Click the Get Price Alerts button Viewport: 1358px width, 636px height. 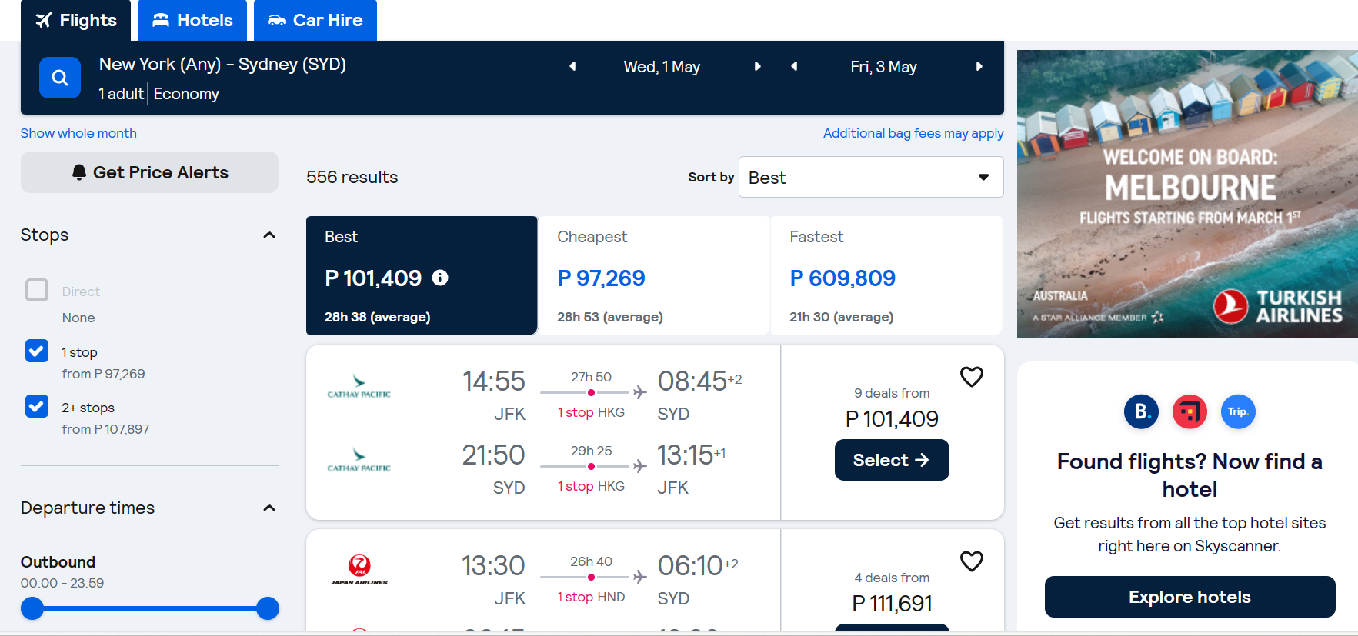pyautogui.click(x=149, y=172)
